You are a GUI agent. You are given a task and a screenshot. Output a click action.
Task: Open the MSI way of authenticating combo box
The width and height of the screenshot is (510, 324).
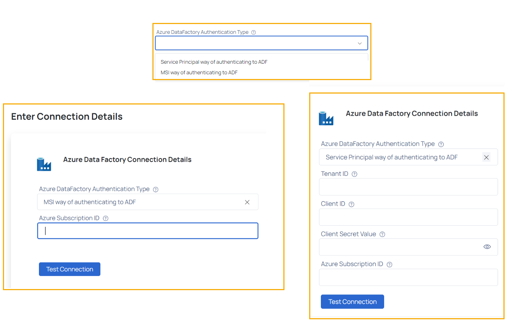148,202
